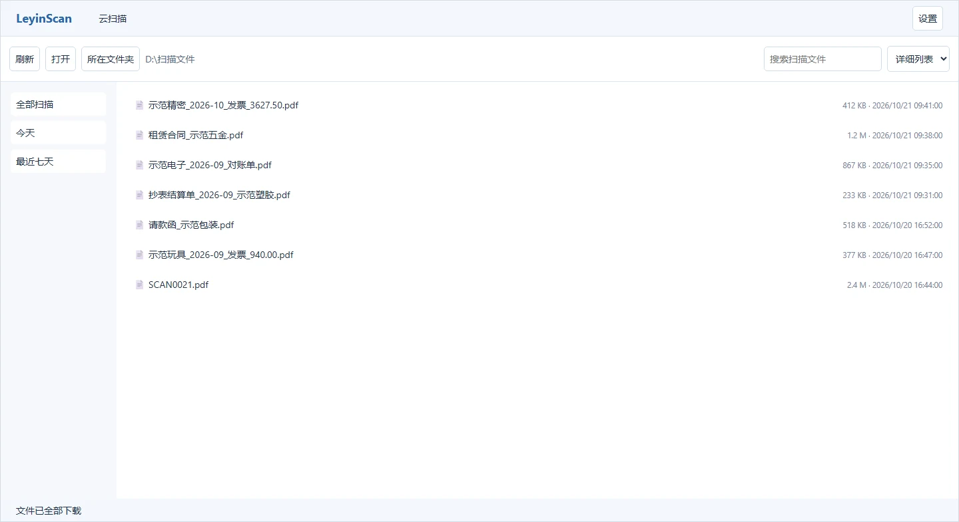
Task: Open 所在文件夹 for the scans
Action: 111,59
